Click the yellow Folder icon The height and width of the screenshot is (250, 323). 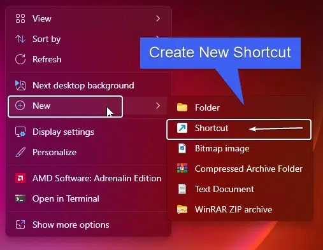[x=182, y=108]
